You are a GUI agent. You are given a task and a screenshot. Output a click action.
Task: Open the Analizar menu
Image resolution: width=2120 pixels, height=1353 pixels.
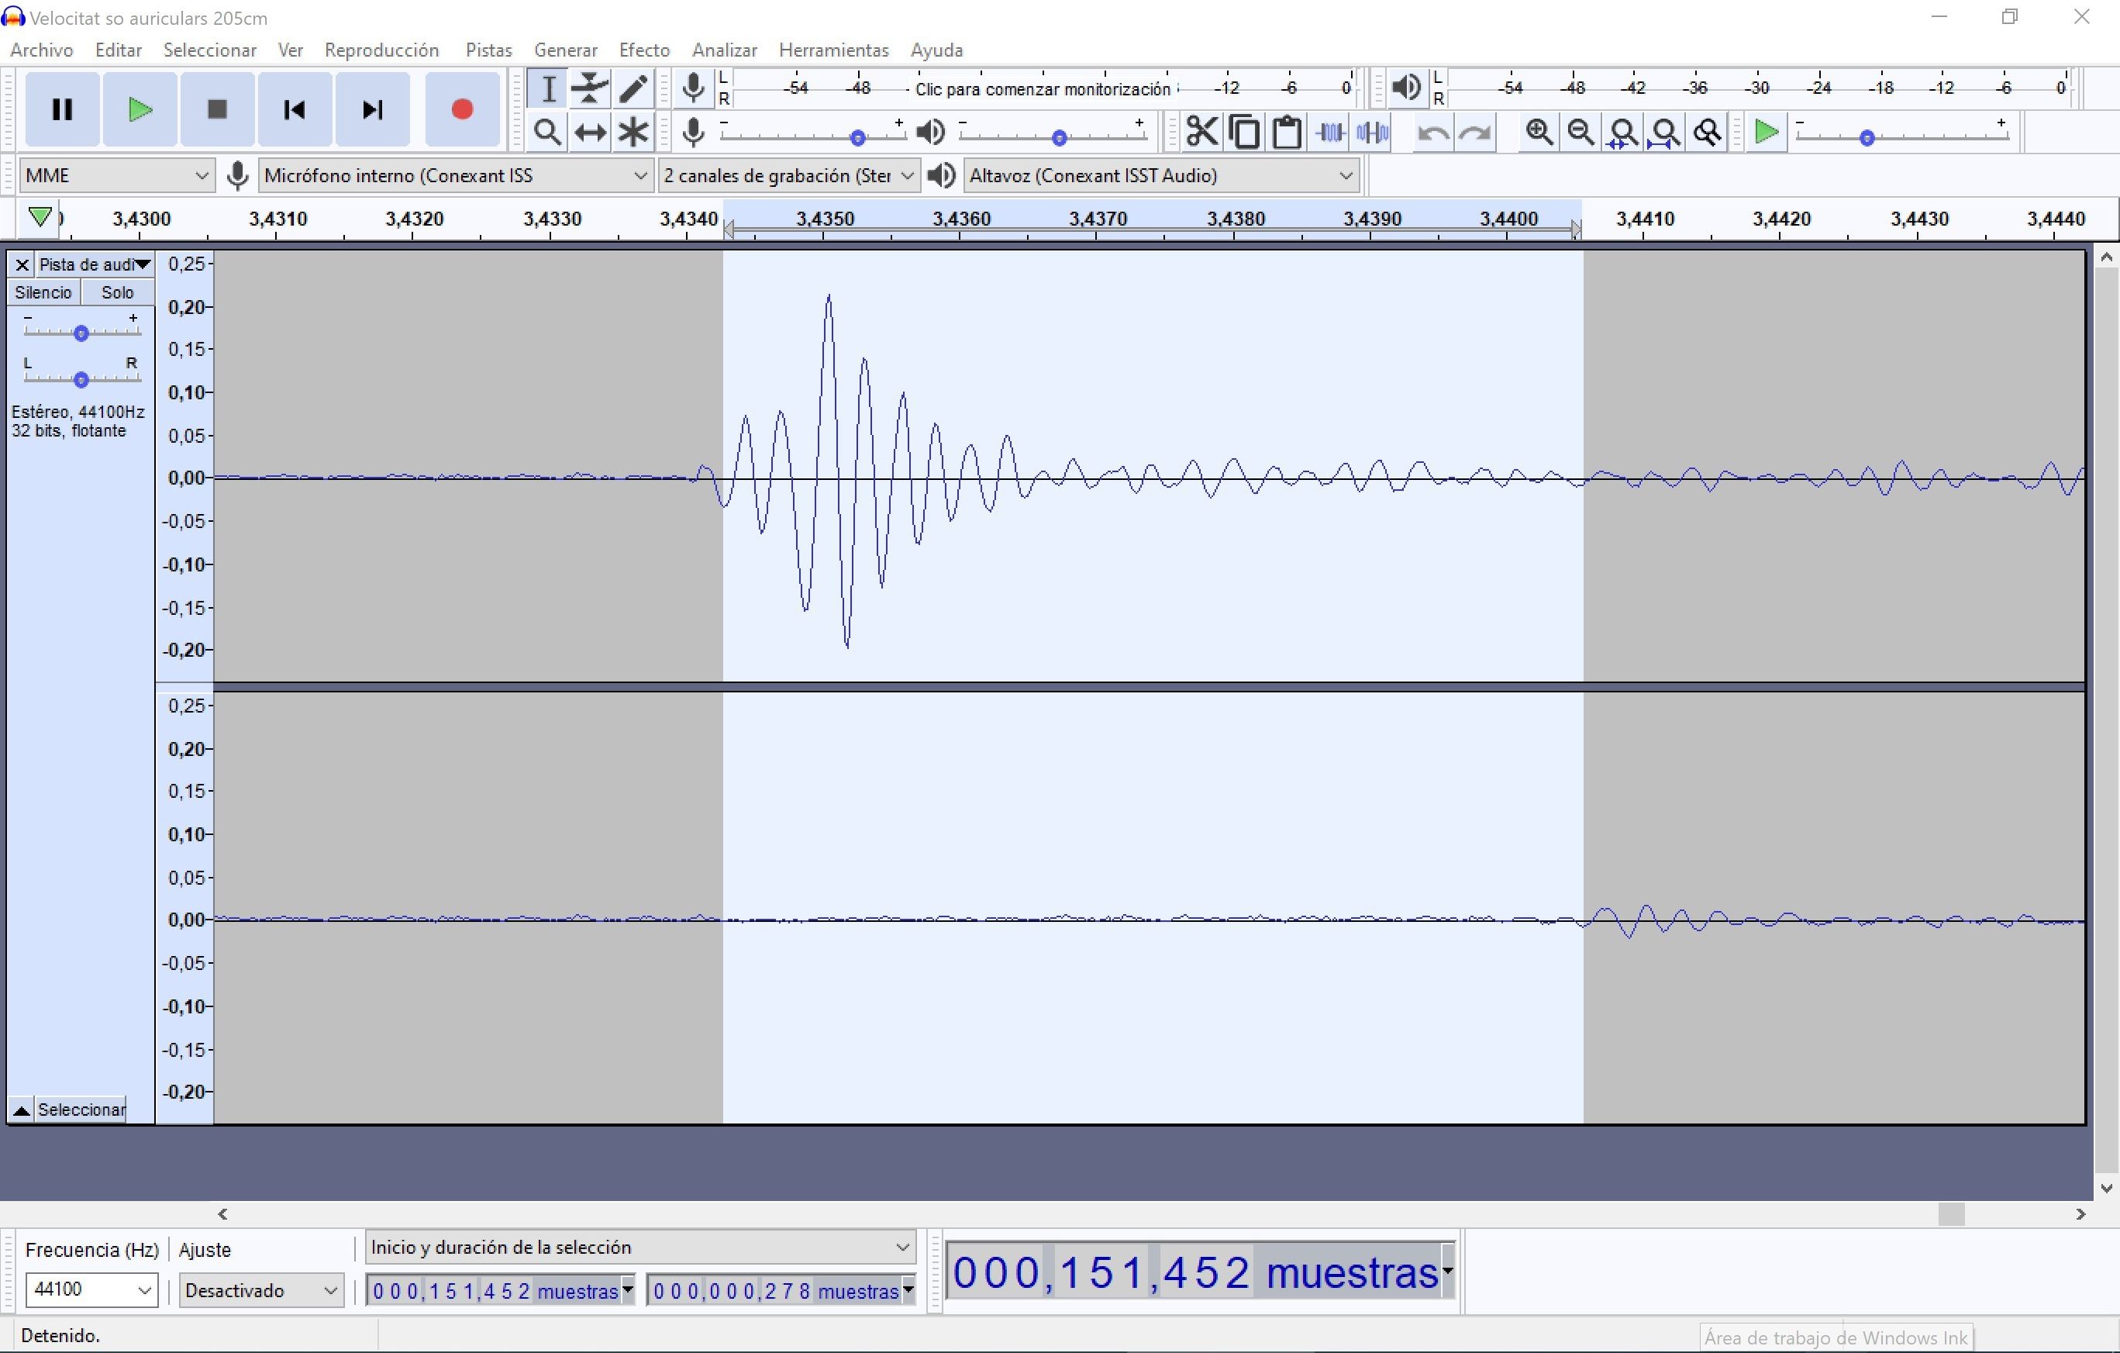(x=724, y=50)
